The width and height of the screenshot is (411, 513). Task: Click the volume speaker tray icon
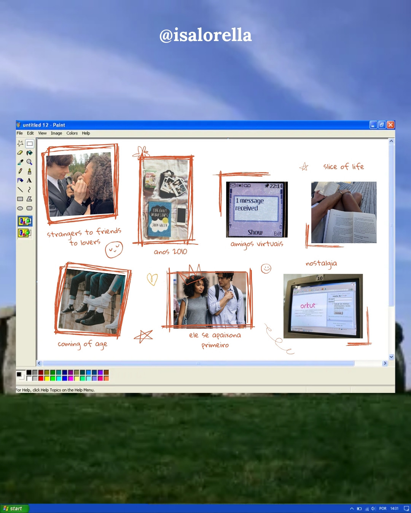coord(373,508)
